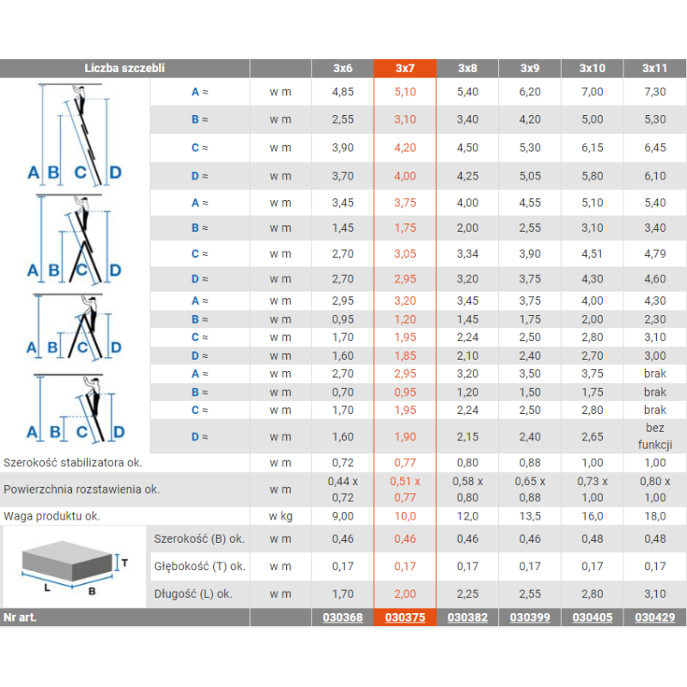Screen dimensions: 687x687
Task: Select the 3x10 column header
Action: [593, 69]
